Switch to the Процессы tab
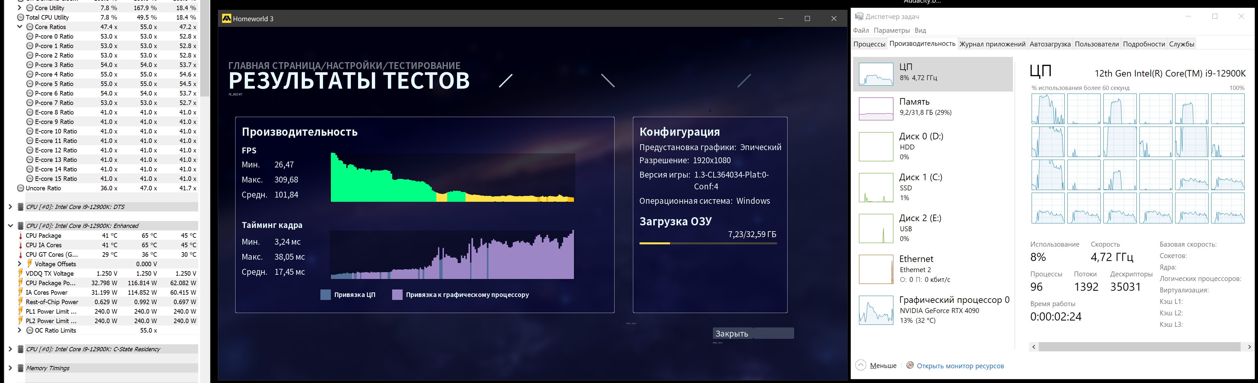 pyautogui.click(x=869, y=44)
